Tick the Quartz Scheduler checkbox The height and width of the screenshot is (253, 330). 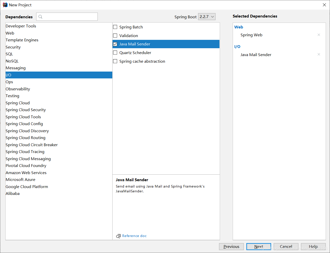click(x=115, y=53)
